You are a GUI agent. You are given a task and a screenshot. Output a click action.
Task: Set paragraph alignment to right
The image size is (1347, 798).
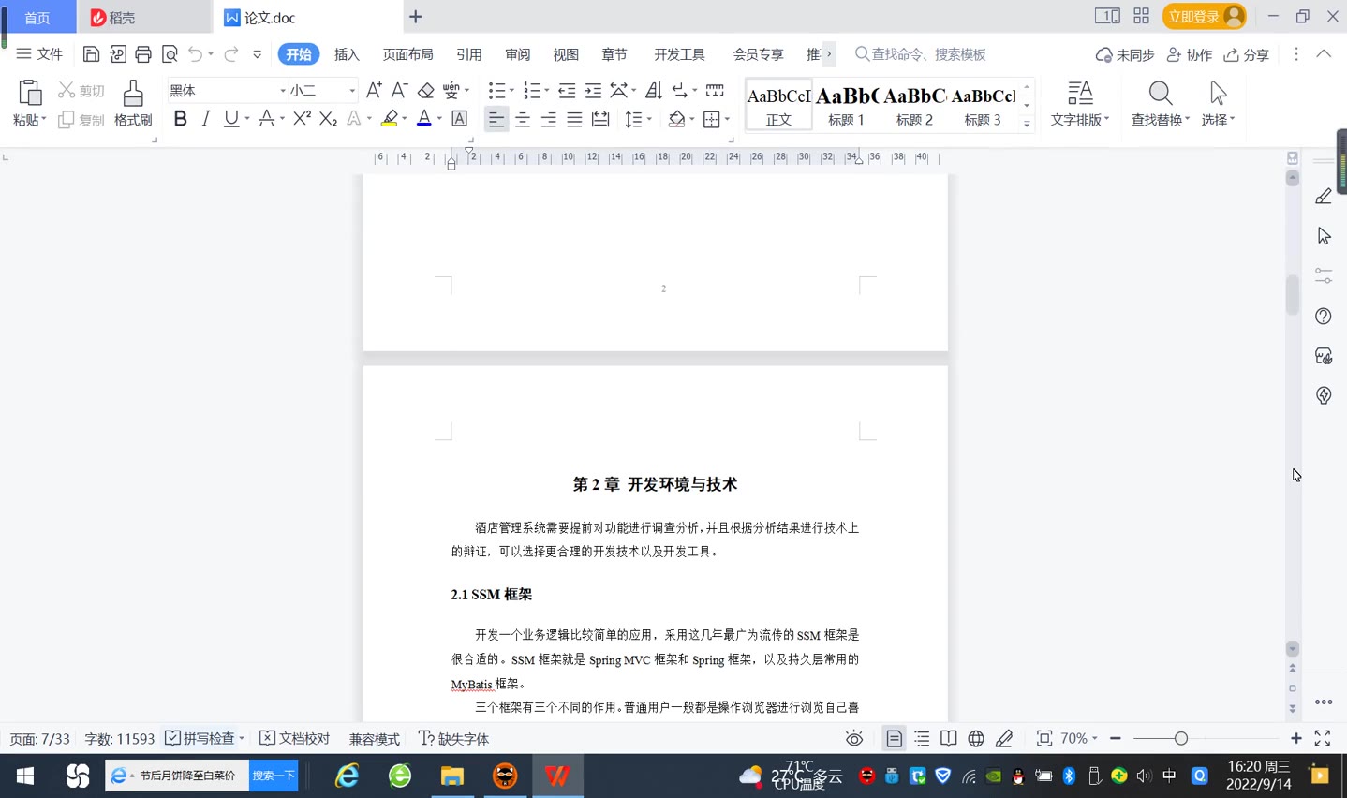tap(549, 119)
